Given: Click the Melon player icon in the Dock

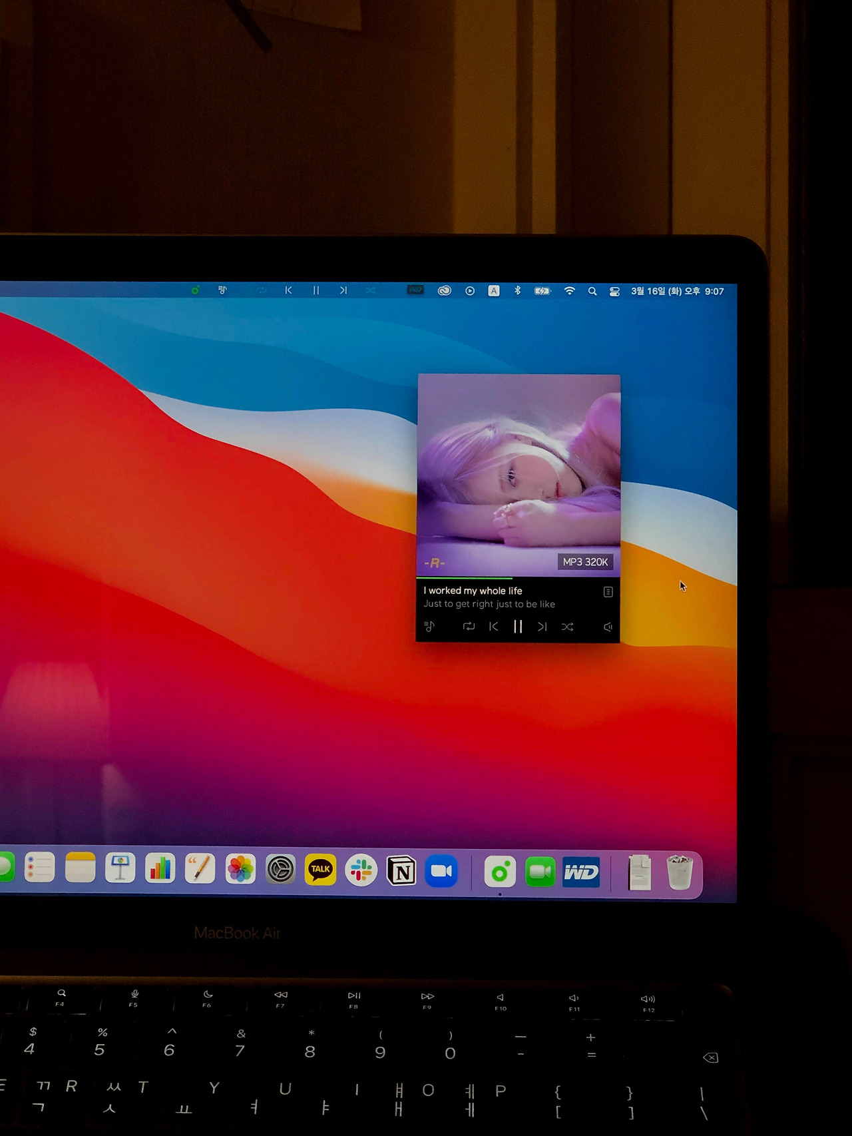Looking at the screenshot, I should 500,872.
